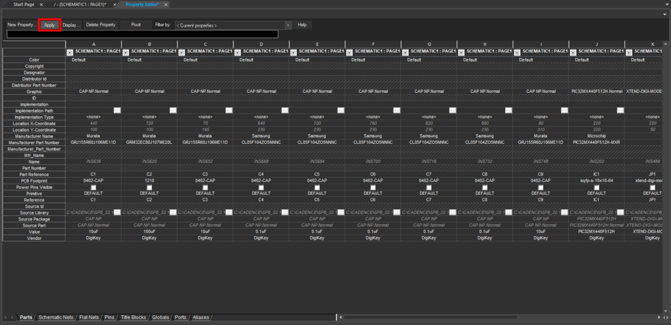The image size is (671, 325).
Task: Browse Source Library for column B
Action: pos(173,213)
